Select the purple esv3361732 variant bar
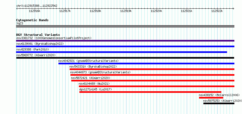This screenshot has width=242, height=114. click(125, 41)
